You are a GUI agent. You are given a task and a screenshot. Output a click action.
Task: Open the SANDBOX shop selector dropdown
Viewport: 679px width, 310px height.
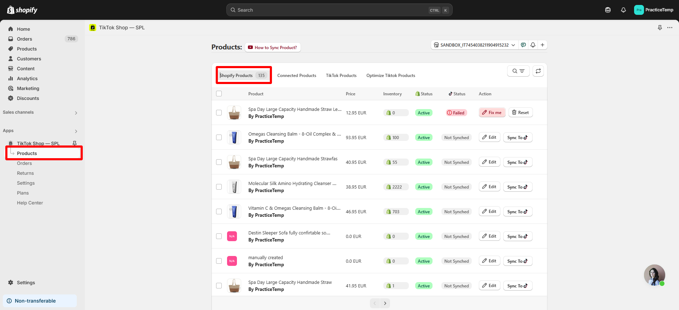click(475, 45)
